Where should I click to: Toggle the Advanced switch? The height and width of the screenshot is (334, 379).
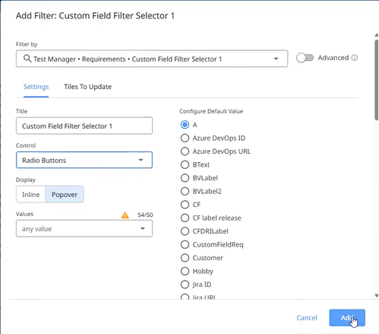305,58
